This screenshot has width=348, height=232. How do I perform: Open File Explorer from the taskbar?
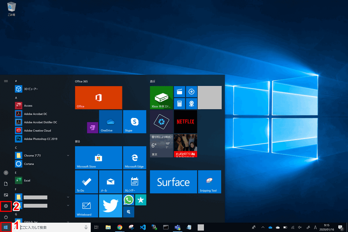coord(108,227)
